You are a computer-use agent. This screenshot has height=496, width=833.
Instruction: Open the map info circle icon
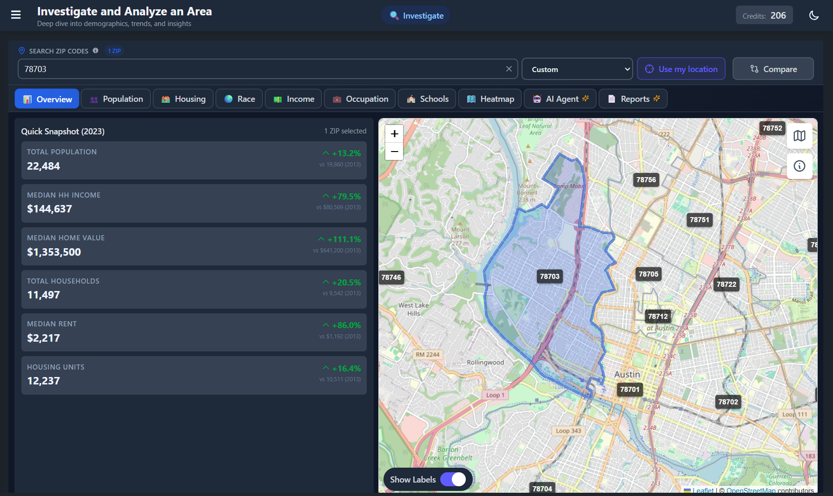[800, 166]
